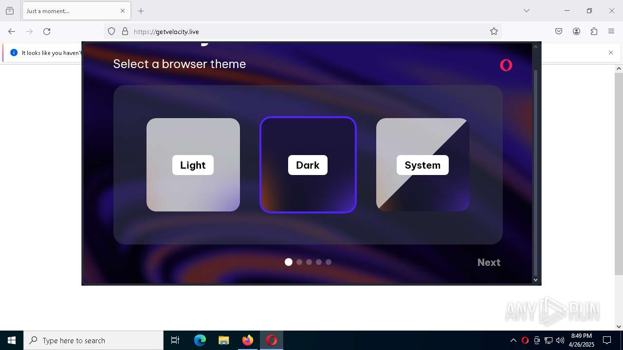Viewport: 623px width, 350px height.
Task: Switch to Firefox taskbar icon
Action: [x=248, y=340]
